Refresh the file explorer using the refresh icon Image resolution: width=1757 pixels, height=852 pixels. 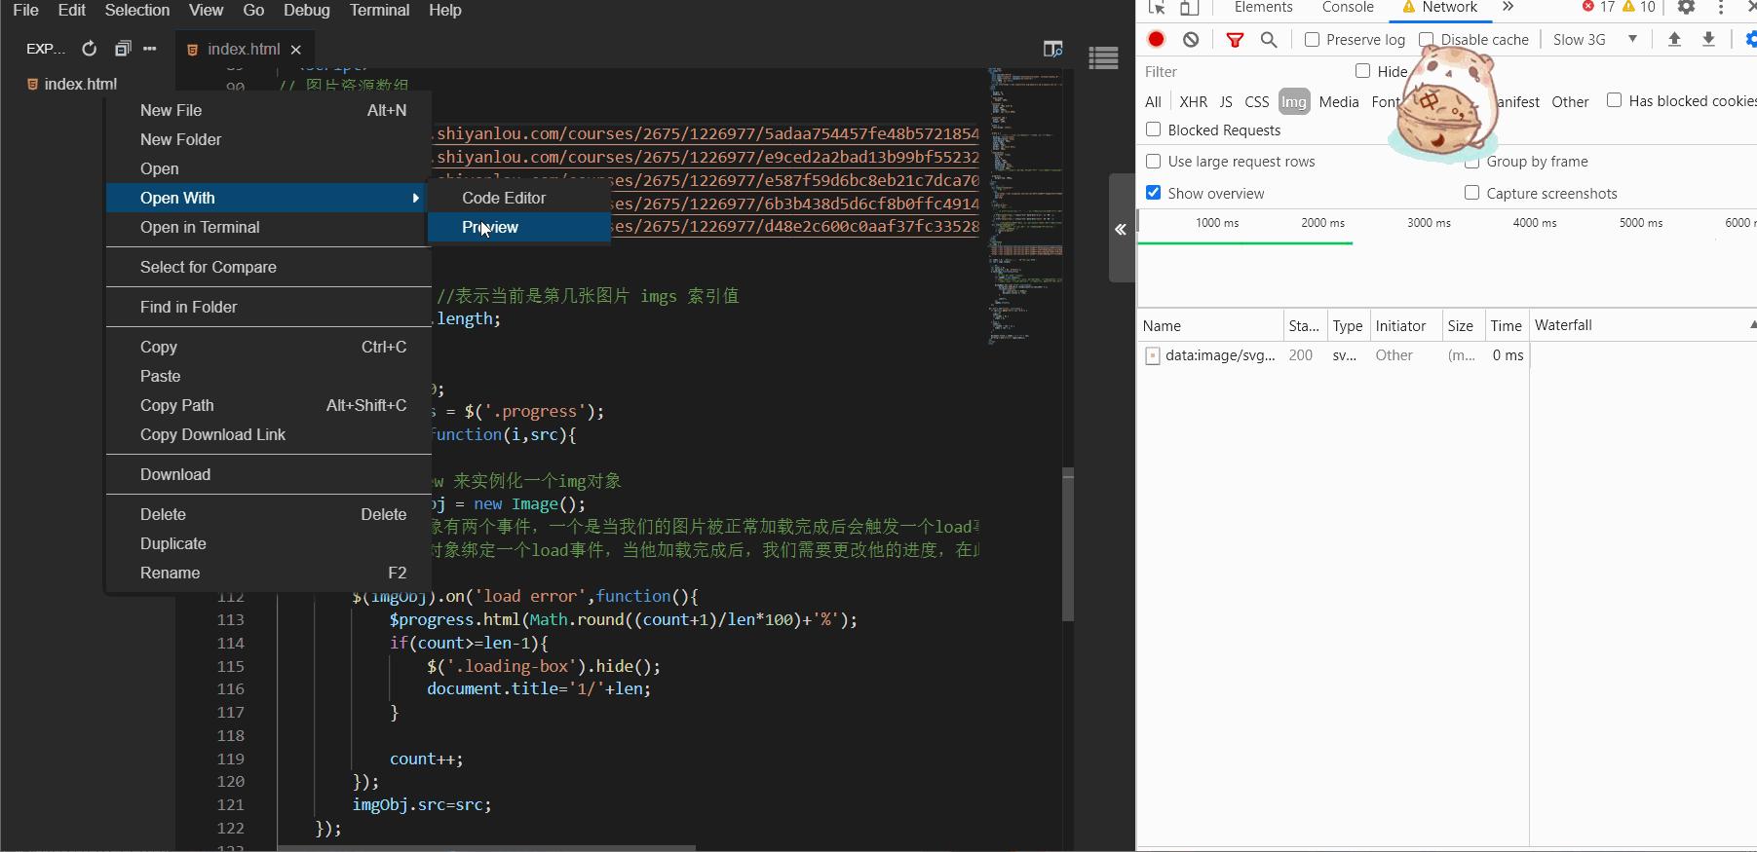[x=90, y=49]
